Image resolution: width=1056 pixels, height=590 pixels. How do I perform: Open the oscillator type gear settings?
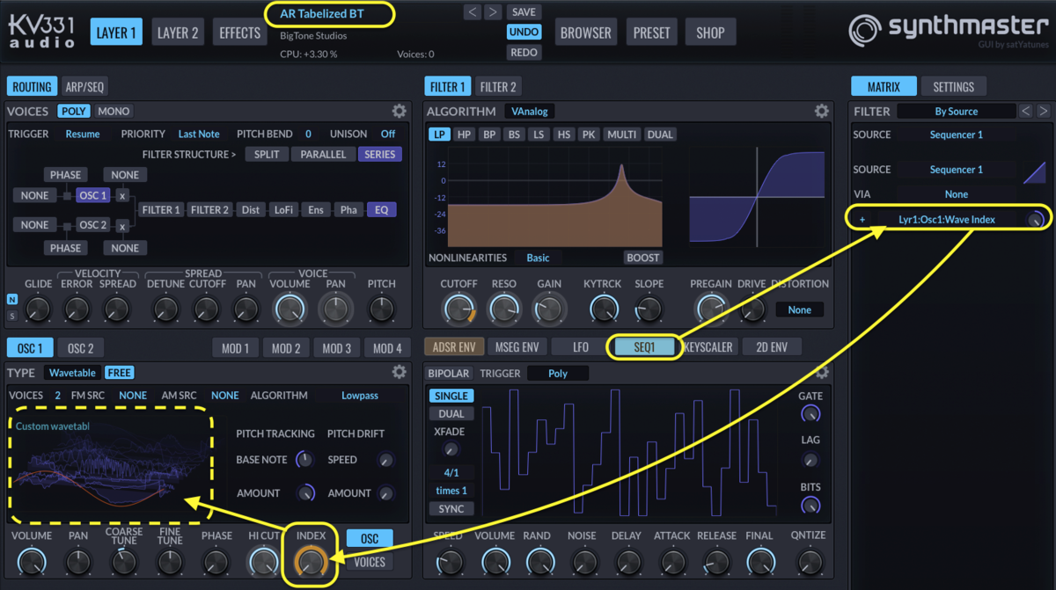coord(400,372)
